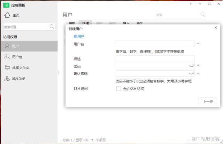
Task: Open the 主页 home icon
Action: (x=7, y=15)
